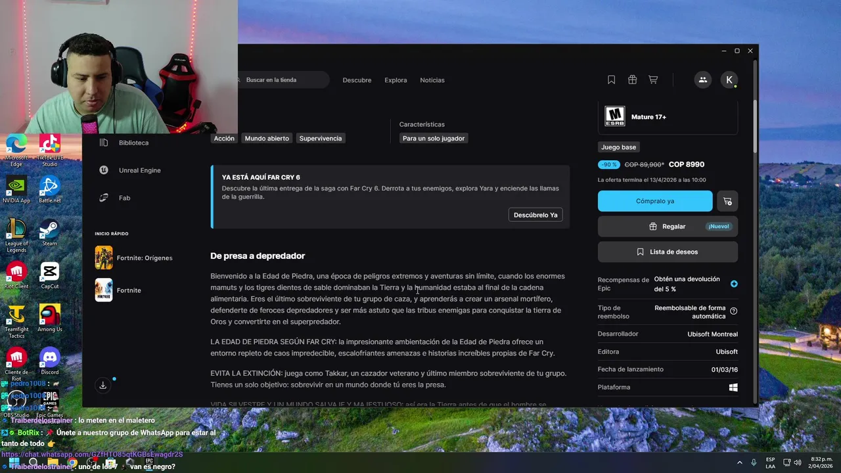Open Chrome from the taskbar

coord(72,462)
